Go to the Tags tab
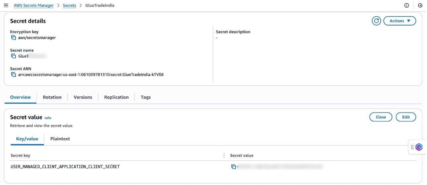Image resolution: width=427 pixels, height=185 pixels. (146, 97)
